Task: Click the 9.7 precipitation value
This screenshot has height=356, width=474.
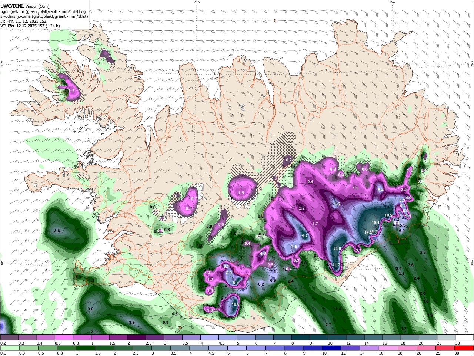Action: (305, 236)
